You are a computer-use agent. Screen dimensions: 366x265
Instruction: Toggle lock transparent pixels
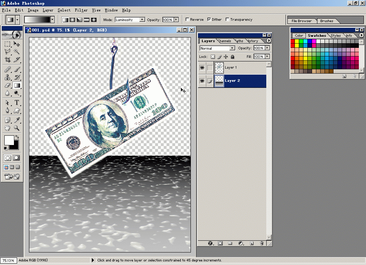[213, 57]
